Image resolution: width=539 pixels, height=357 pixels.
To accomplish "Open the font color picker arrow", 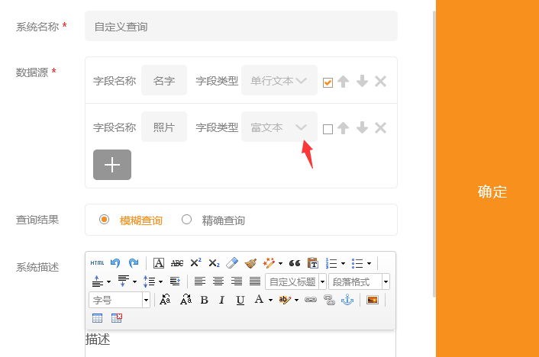I will click(270, 301).
